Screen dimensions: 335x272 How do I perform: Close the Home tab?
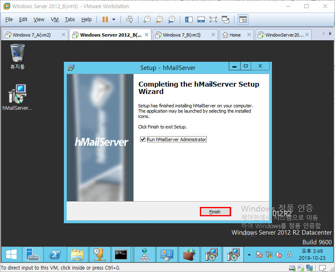(249, 35)
